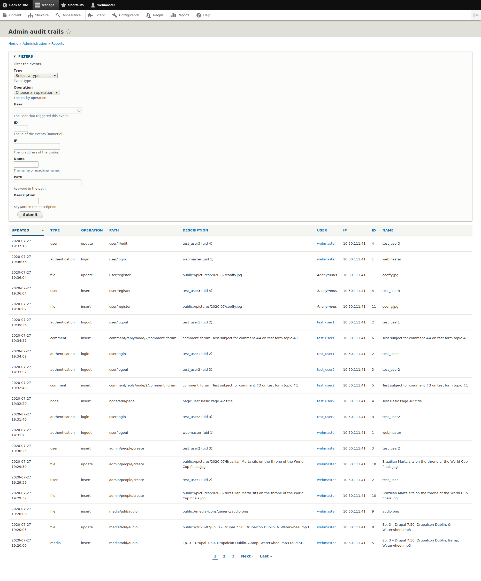Click the Appearance paintbrush icon
Screen dimensions: 481x581
click(x=58, y=15)
